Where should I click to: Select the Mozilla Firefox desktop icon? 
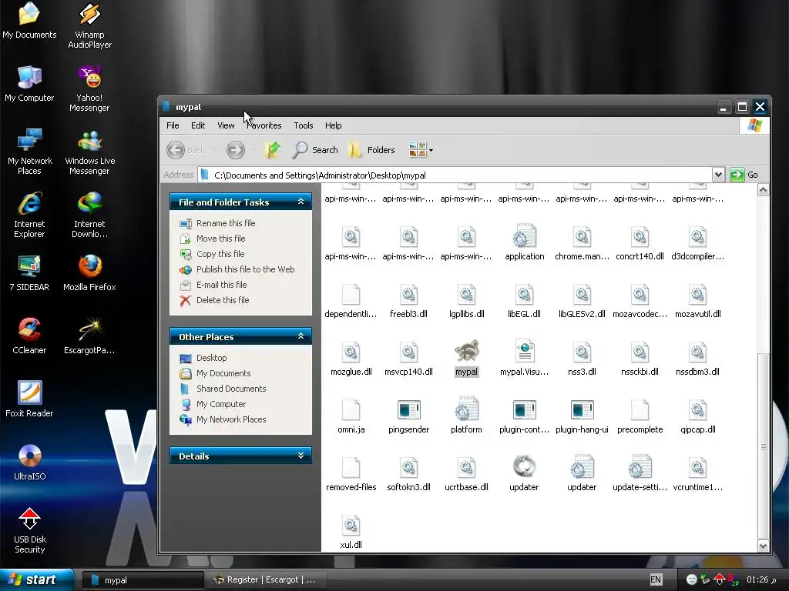(x=89, y=273)
